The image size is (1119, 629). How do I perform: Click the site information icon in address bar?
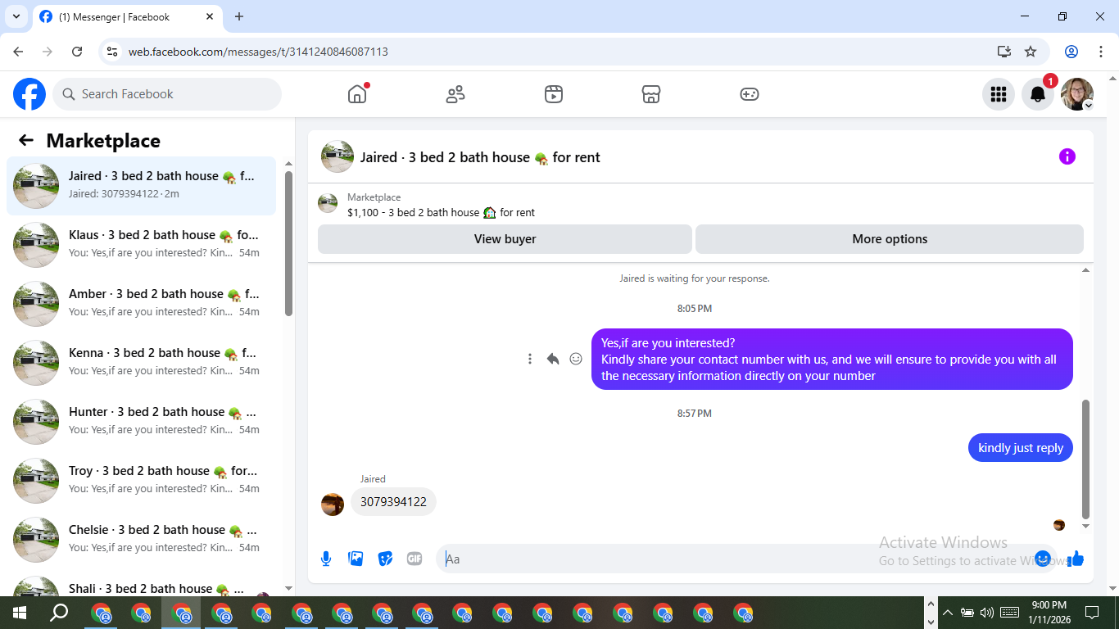click(113, 52)
